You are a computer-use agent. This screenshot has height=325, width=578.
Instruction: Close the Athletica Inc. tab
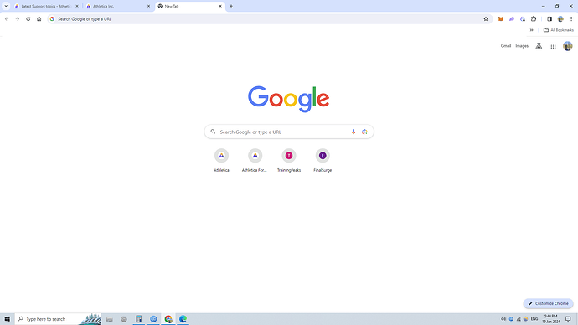[x=148, y=6]
